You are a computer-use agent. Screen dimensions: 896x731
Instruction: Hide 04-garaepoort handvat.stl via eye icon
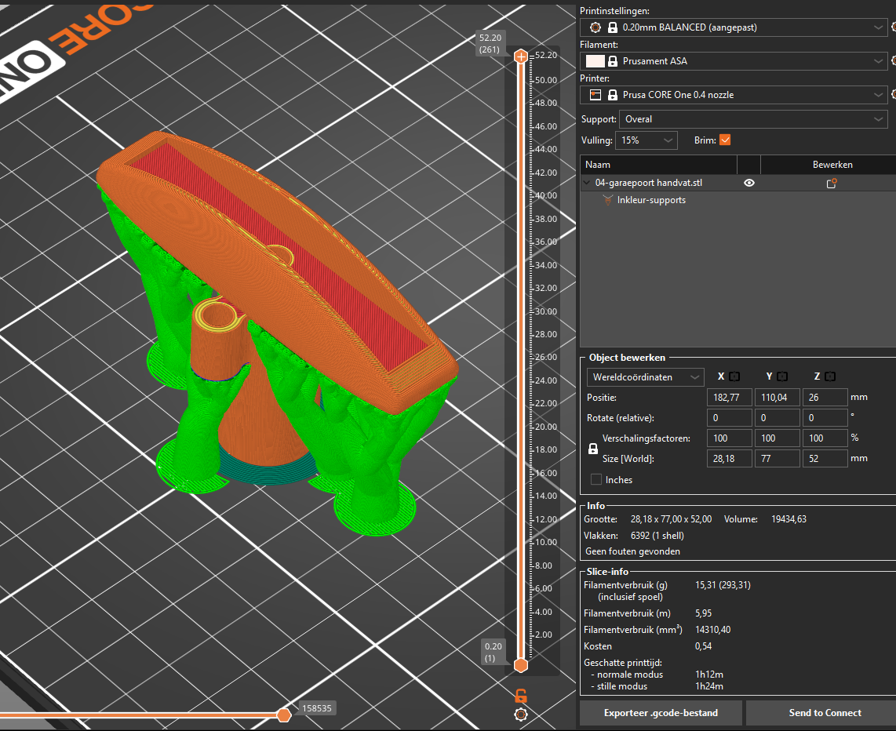[749, 183]
